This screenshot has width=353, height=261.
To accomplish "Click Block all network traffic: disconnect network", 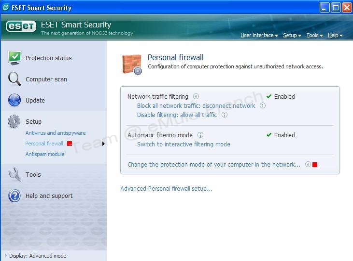I will 196,106.
